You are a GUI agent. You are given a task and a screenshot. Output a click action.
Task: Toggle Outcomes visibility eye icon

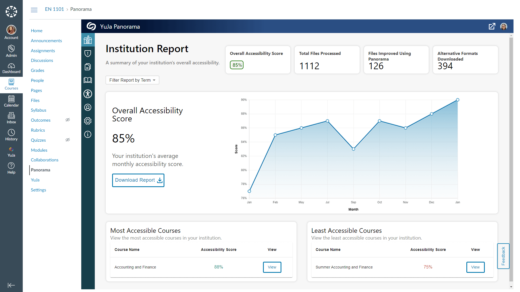(68, 120)
